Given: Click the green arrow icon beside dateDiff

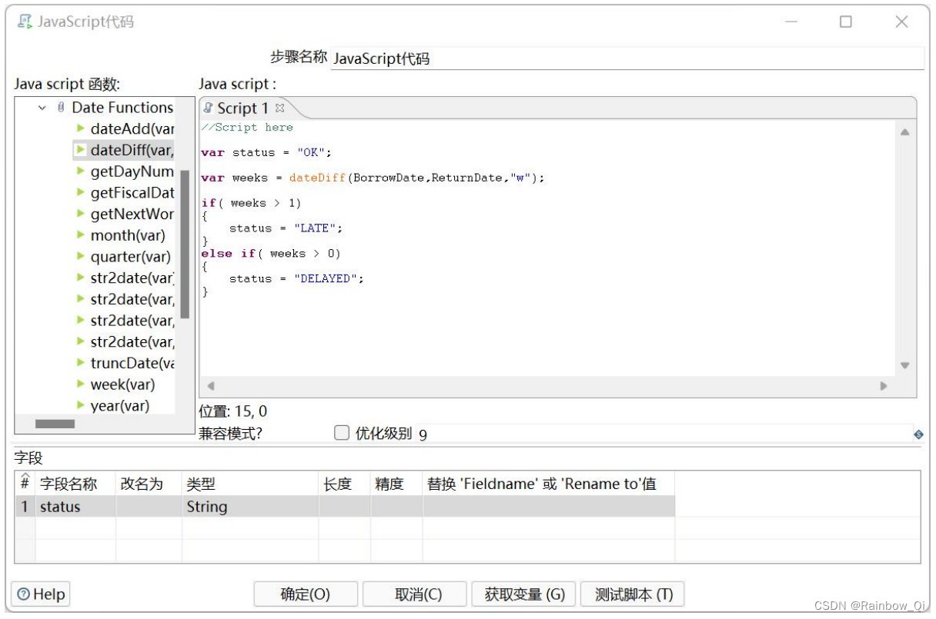Looking at the screenshot, I should tap(81, 149).
